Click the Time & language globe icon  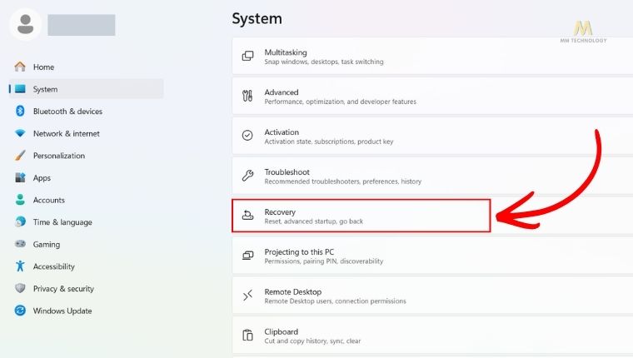click(20, 221)
